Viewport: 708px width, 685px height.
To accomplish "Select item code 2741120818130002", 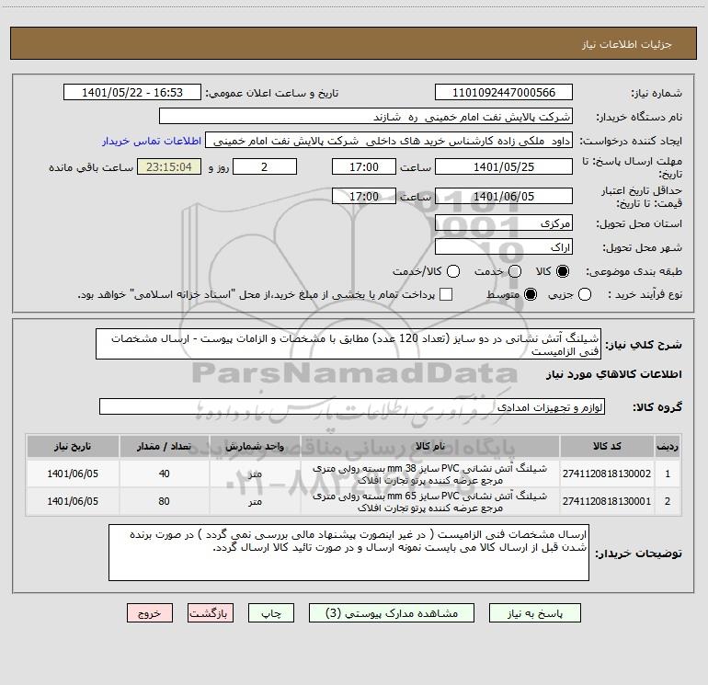I will [607, 474].
